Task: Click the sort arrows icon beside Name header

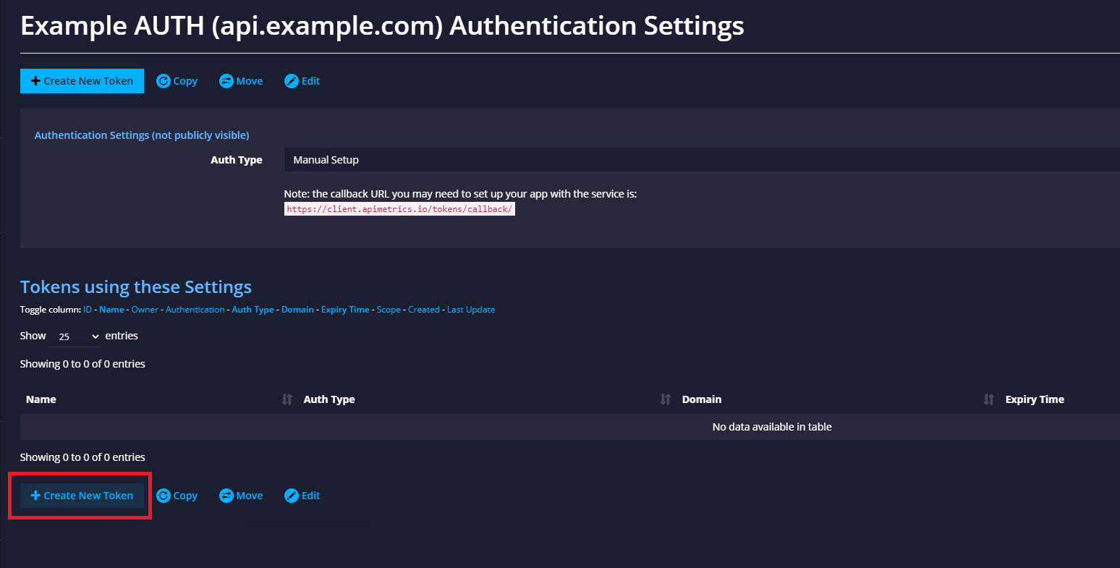Action: [287, 399]
